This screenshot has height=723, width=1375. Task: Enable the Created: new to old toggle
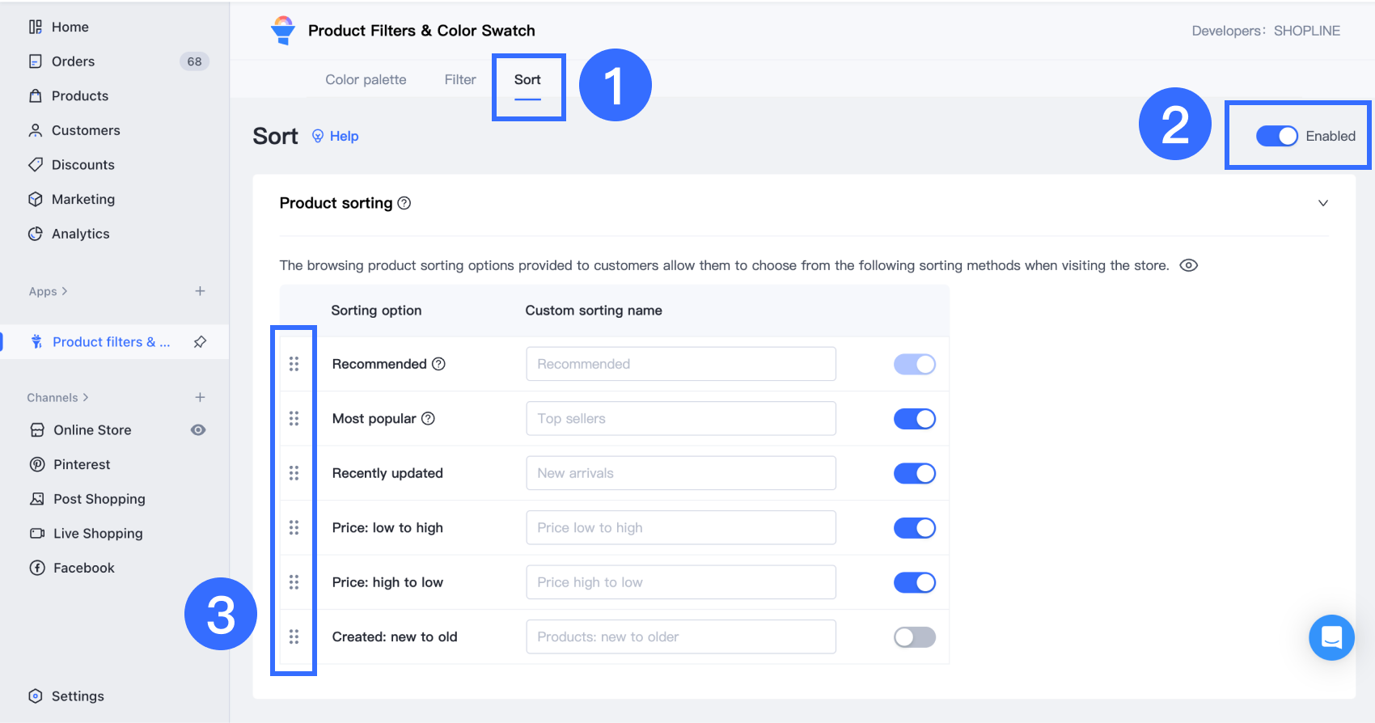914,636
